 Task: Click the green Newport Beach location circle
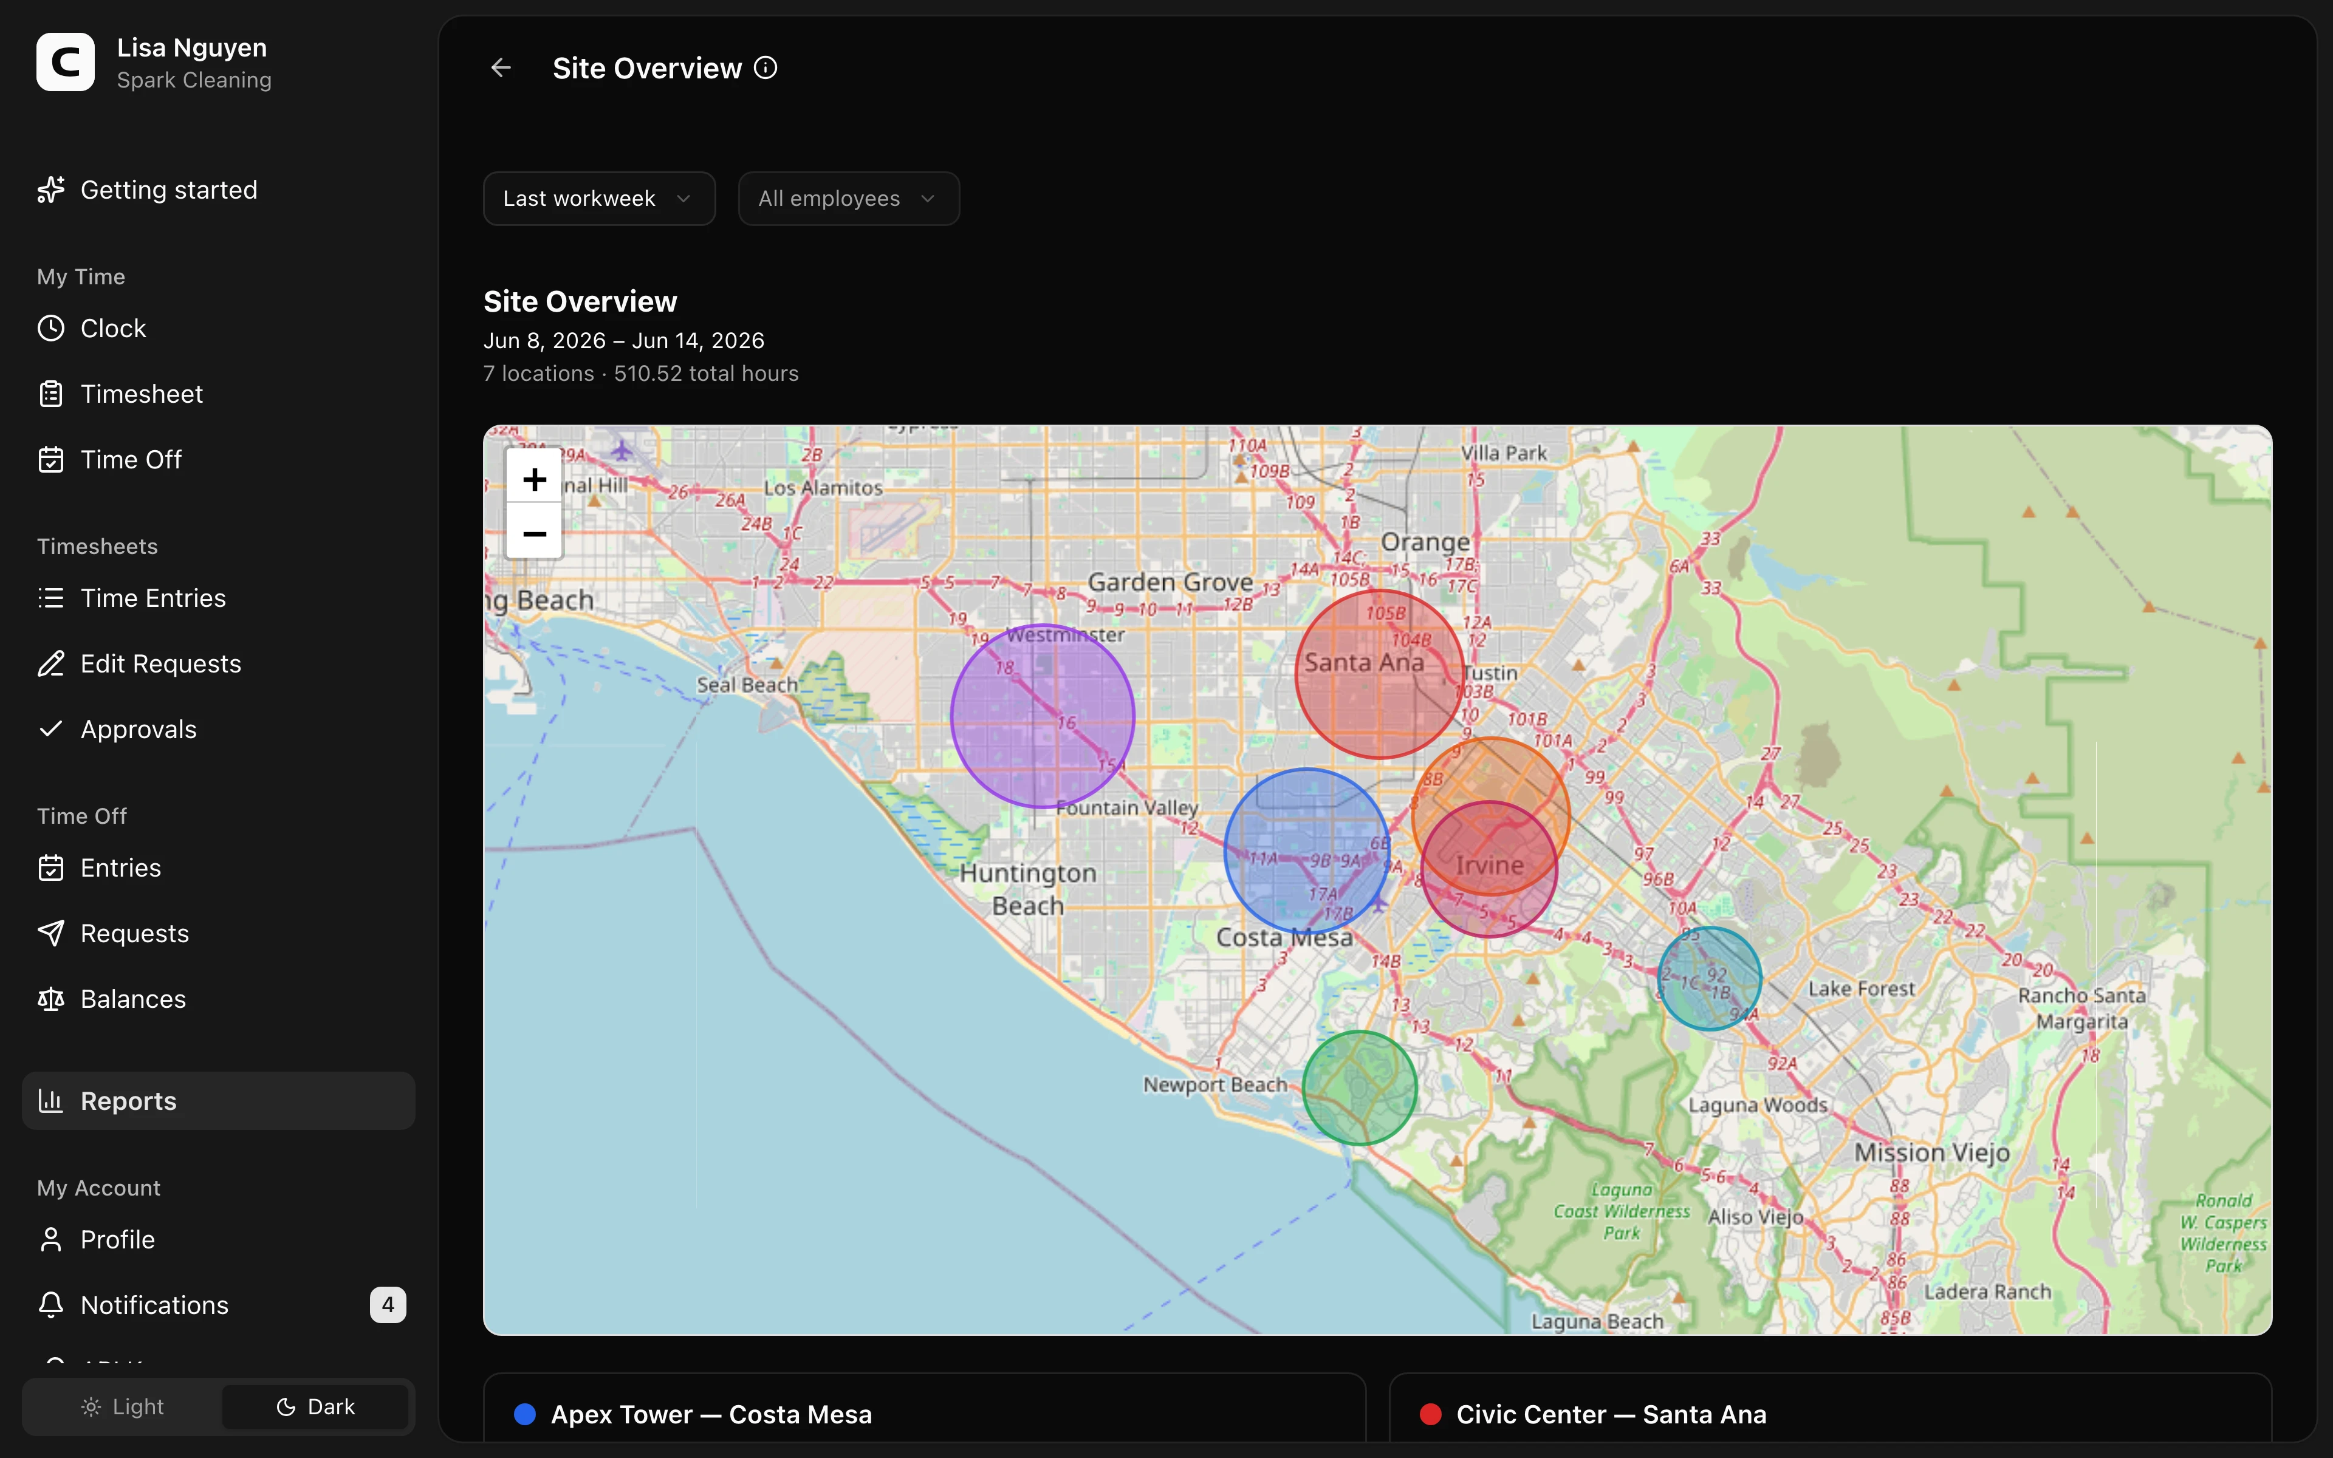(1359, 1087)
